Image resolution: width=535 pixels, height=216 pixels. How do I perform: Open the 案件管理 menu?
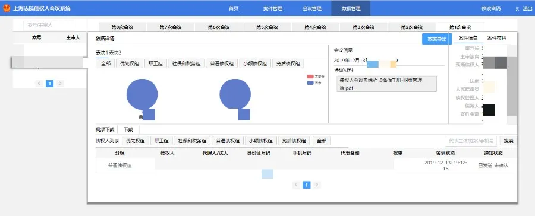point(273,8)
